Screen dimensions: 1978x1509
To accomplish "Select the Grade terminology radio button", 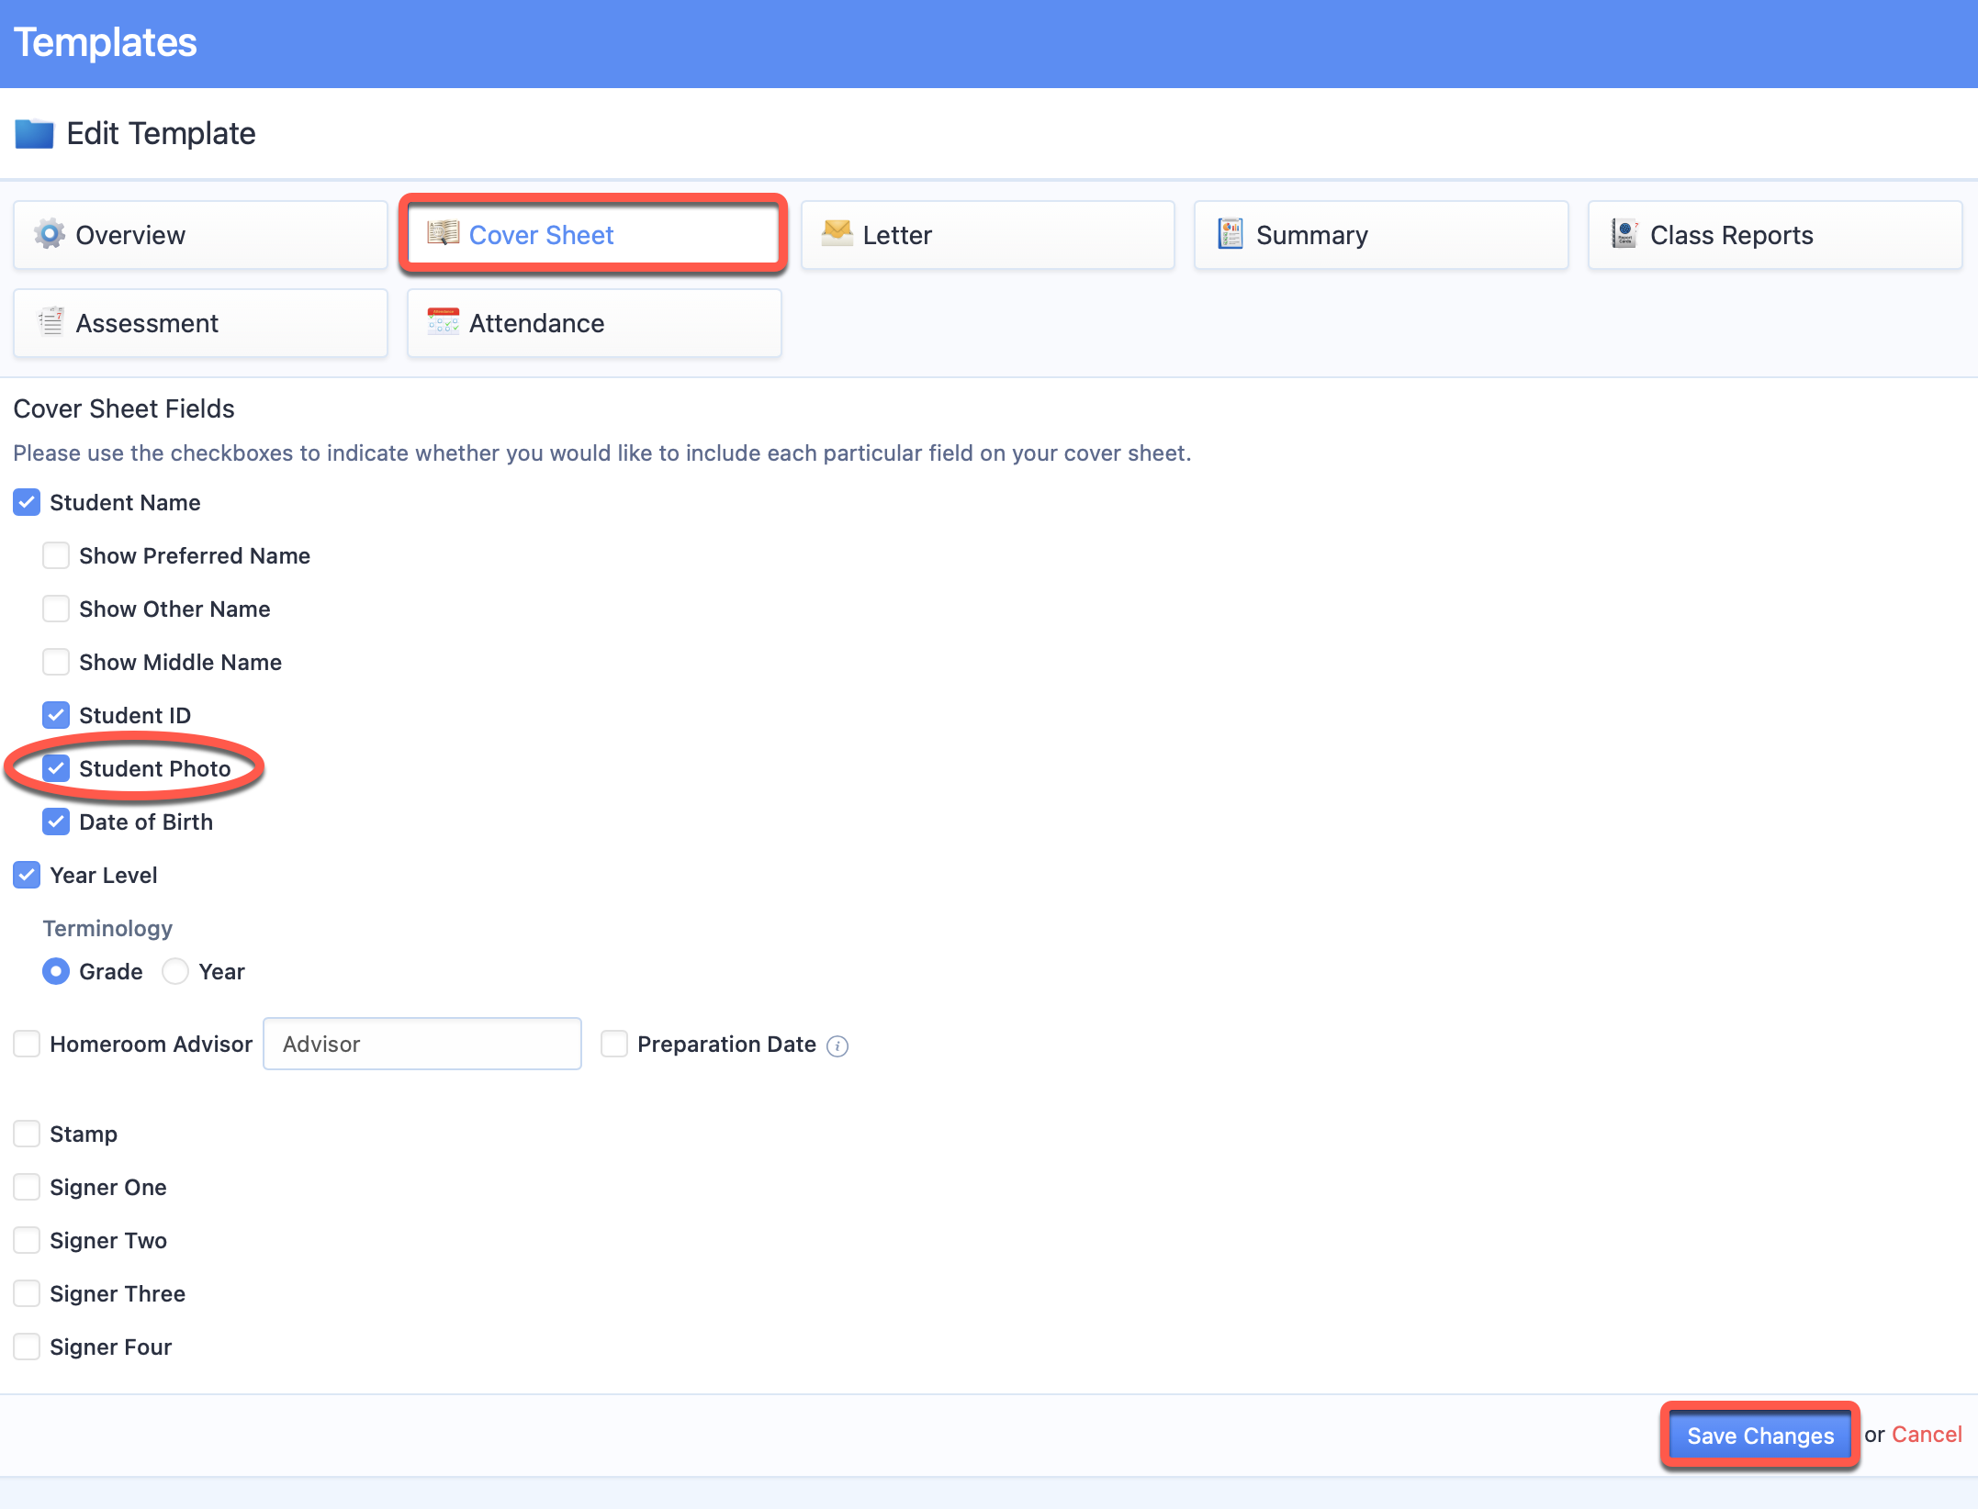I will (x=56, y=971).
